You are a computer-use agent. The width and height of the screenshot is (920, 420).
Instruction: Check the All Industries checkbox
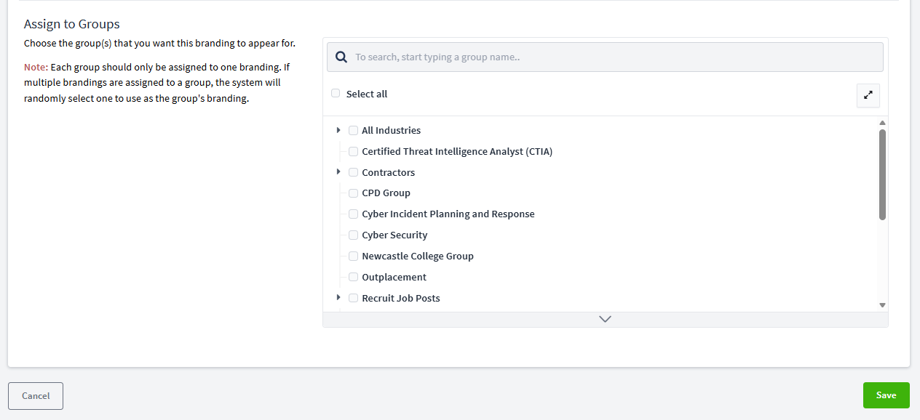[x=354, y=131]
